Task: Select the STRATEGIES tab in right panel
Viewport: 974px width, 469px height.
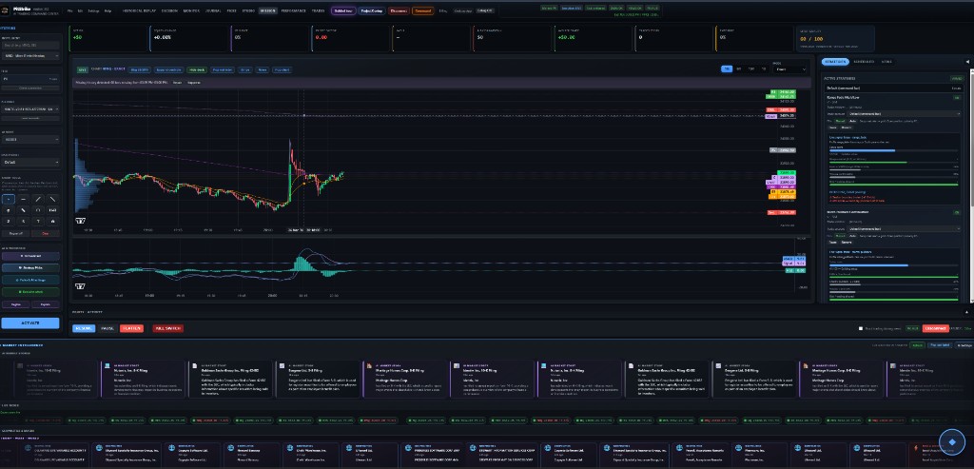Action: point(835,62)
